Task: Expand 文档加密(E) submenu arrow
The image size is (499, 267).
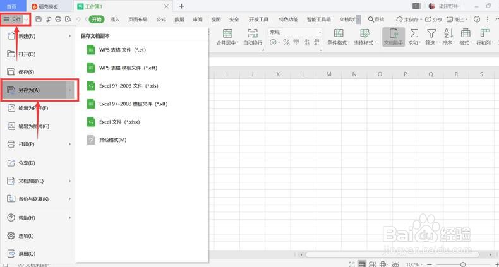Action: pyautogui.click(x=69, y=181)
